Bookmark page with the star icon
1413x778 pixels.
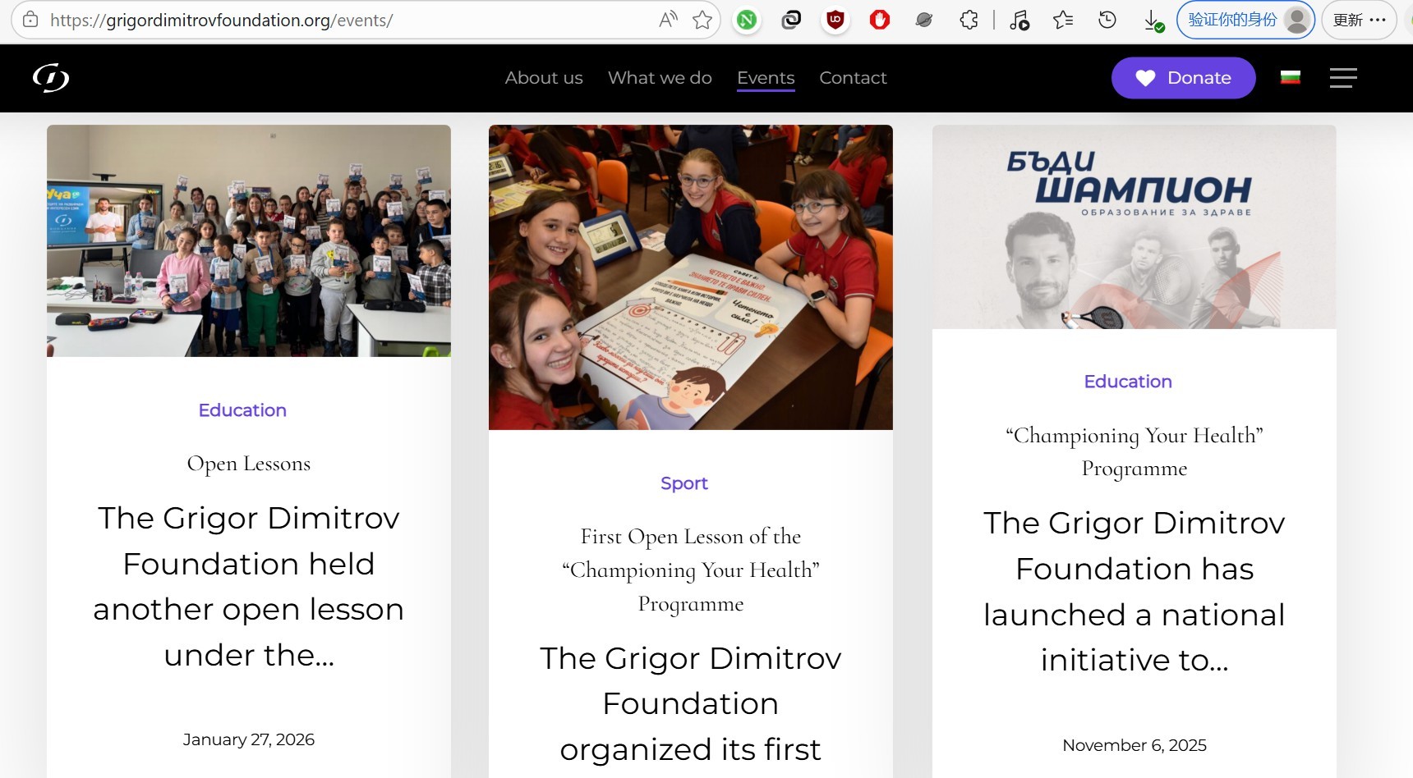[702, 20]
